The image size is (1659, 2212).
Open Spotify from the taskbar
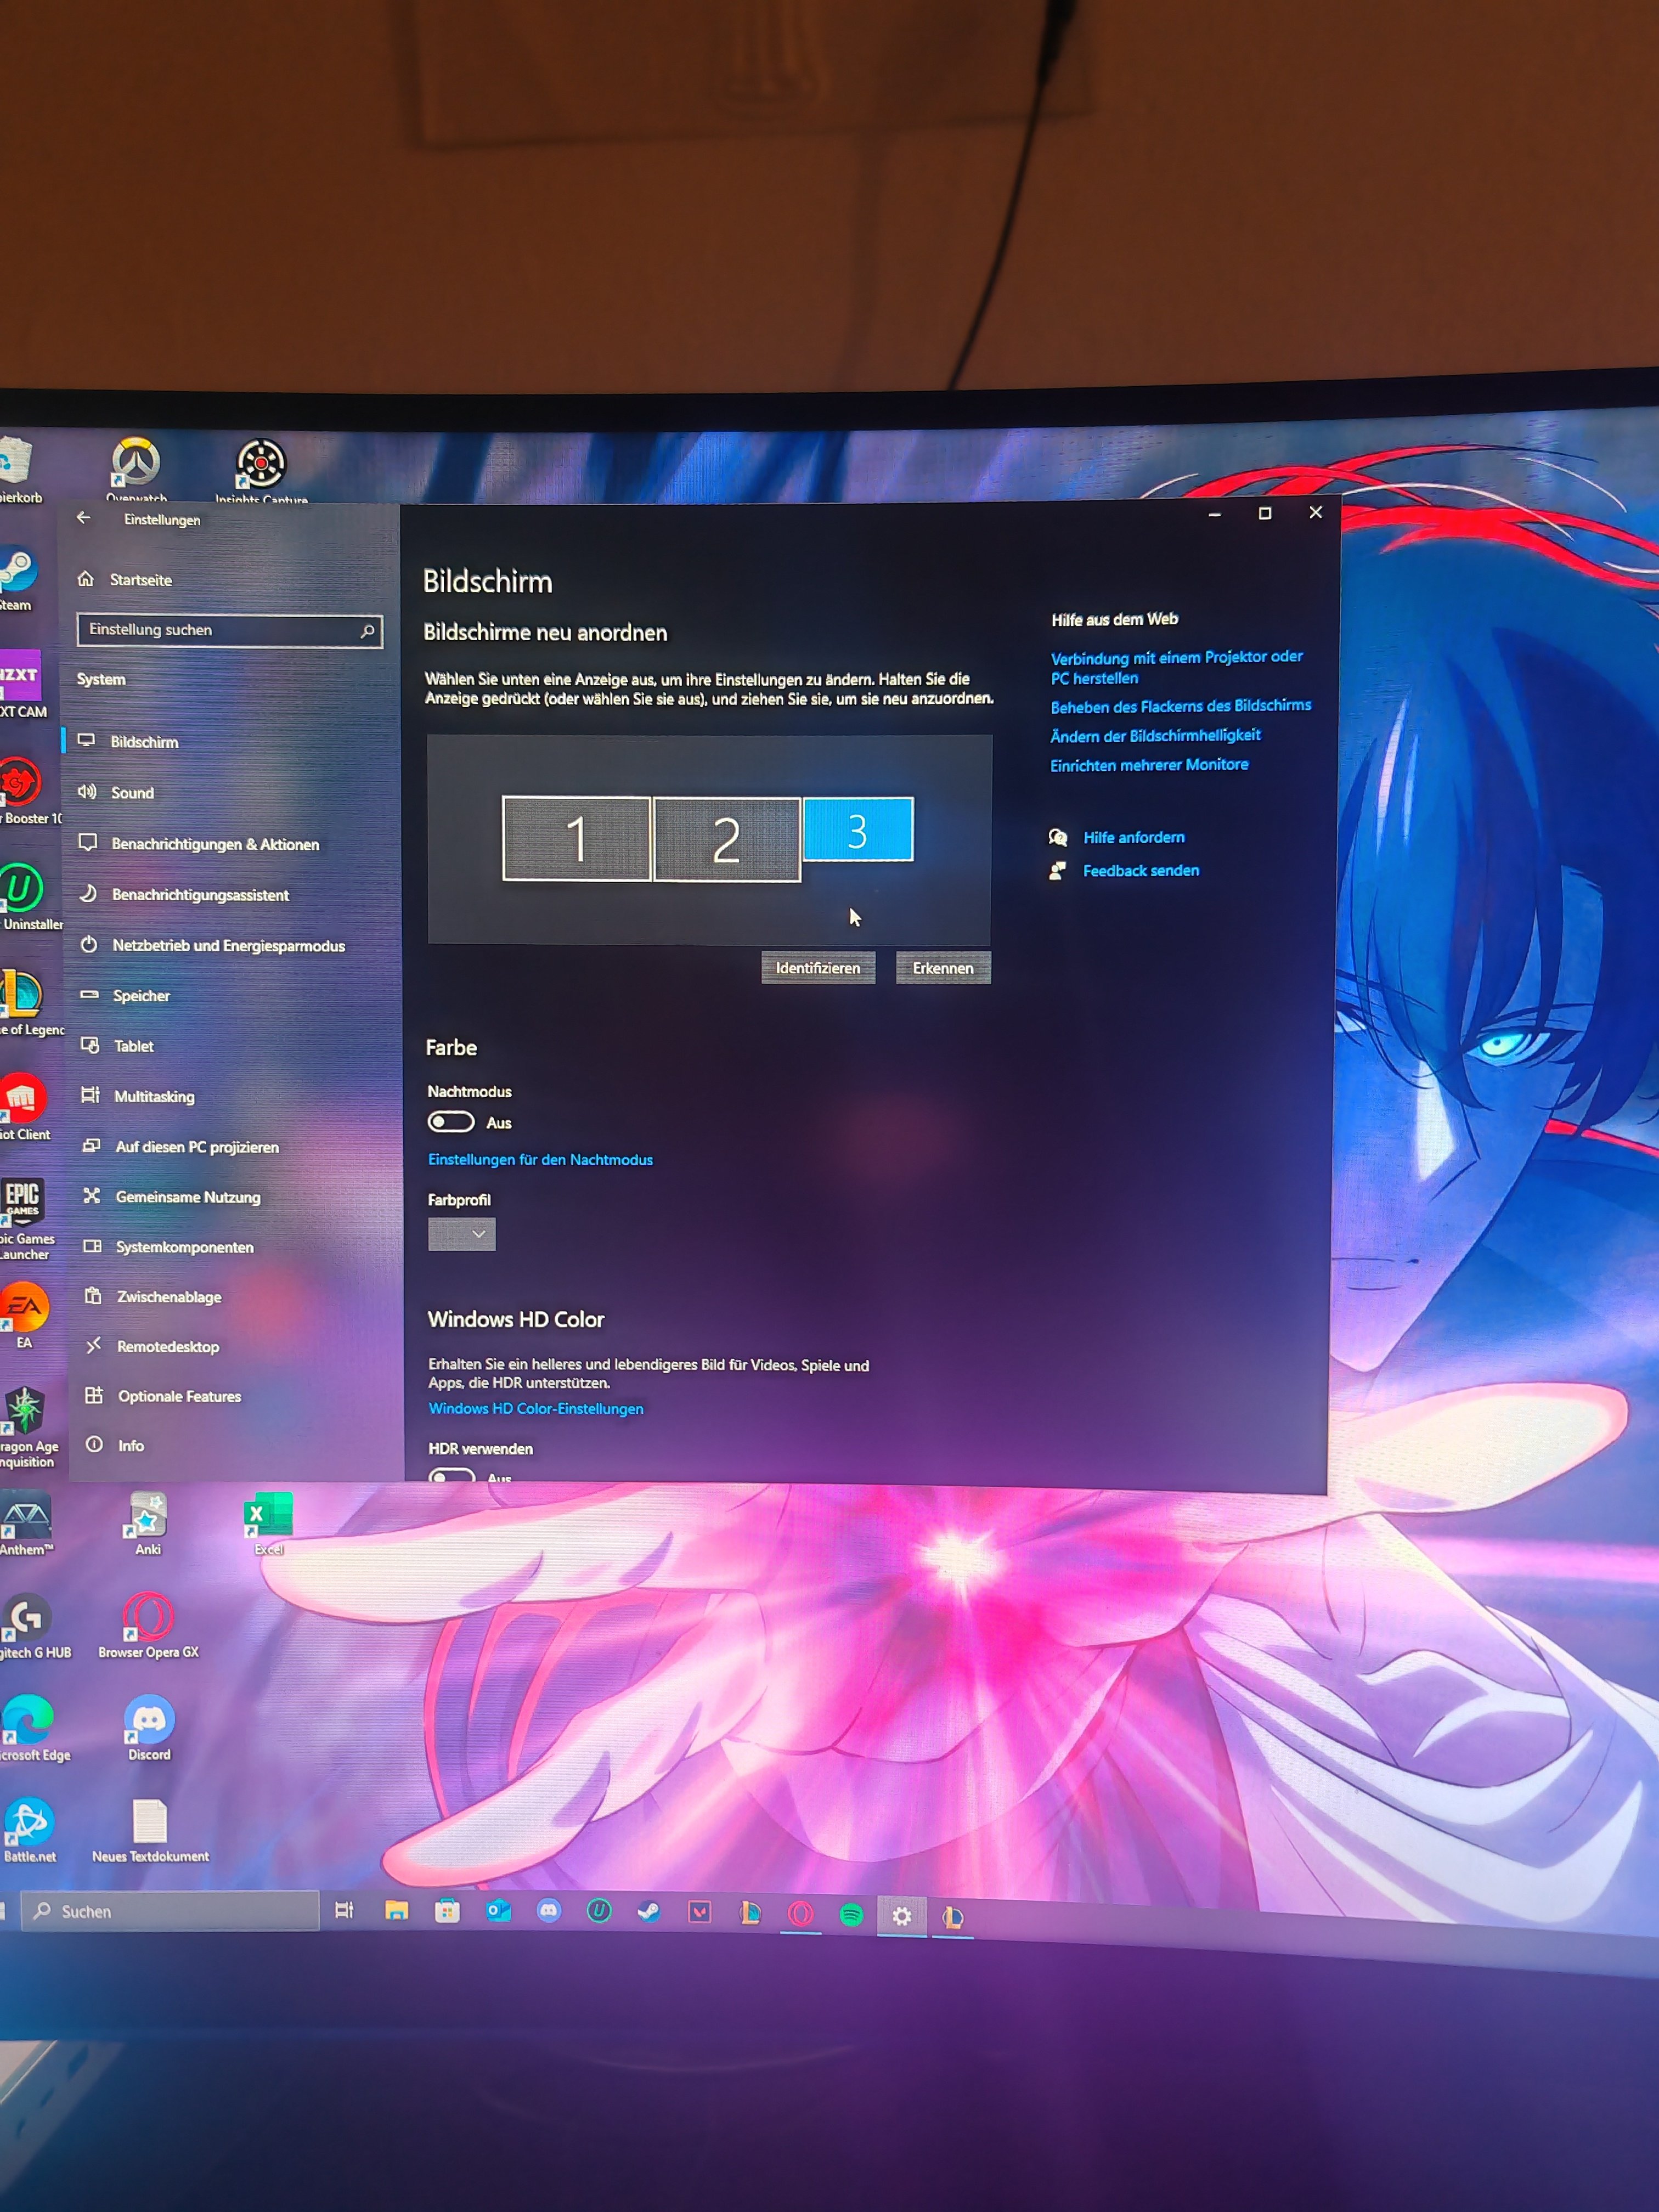[851, 1914]
